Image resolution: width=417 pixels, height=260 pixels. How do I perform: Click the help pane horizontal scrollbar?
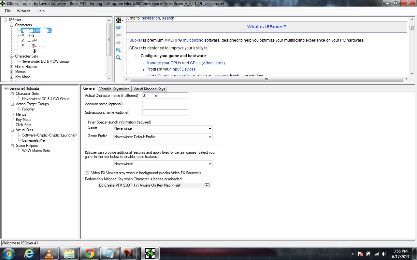click(x=266, y=79)
